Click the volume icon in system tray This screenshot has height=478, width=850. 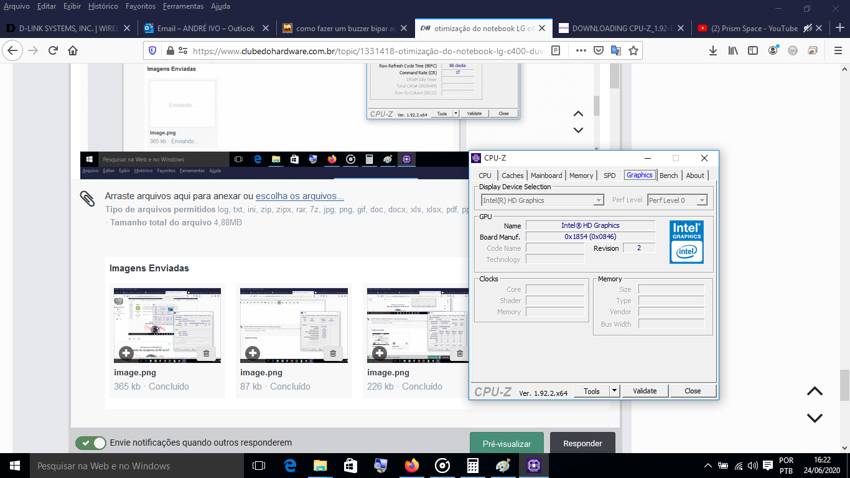point(753,466)
